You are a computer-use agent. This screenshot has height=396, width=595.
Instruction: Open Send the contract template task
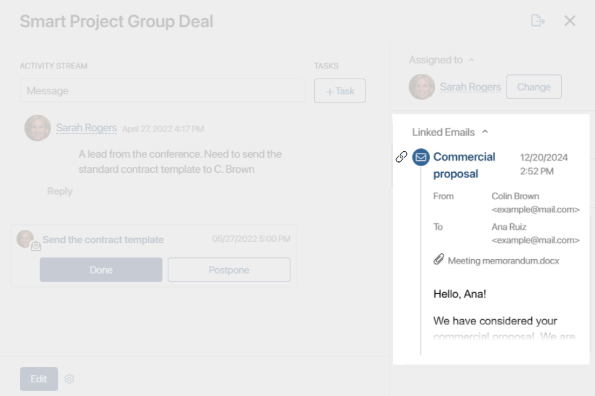[103, 239]
